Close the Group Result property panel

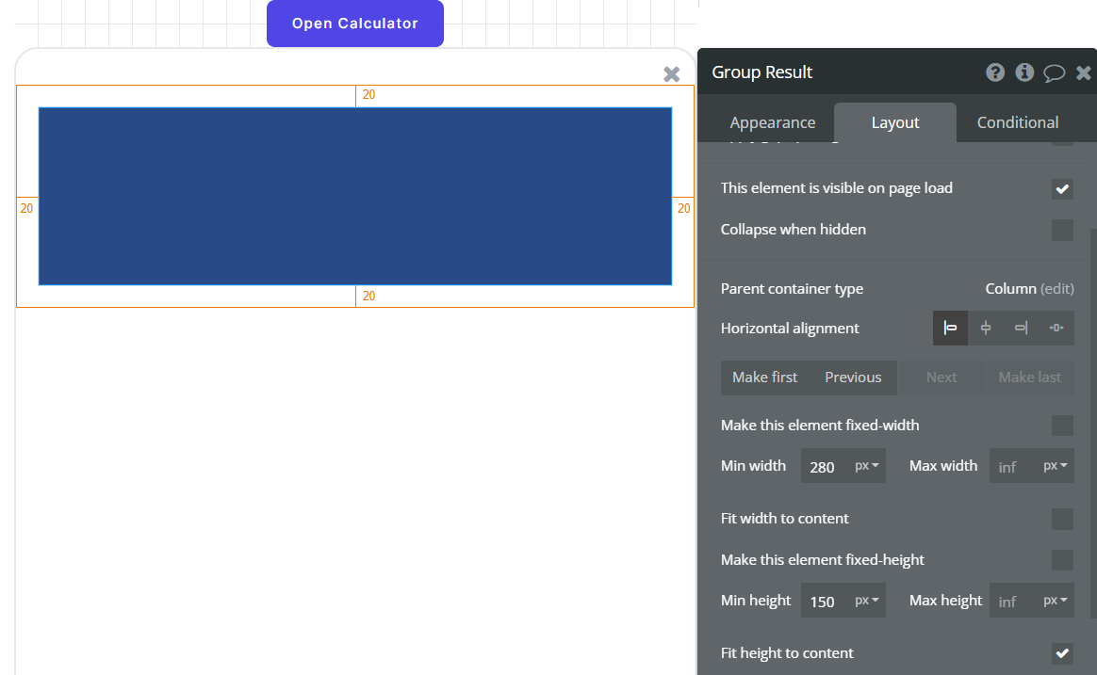pos(1084,72)
